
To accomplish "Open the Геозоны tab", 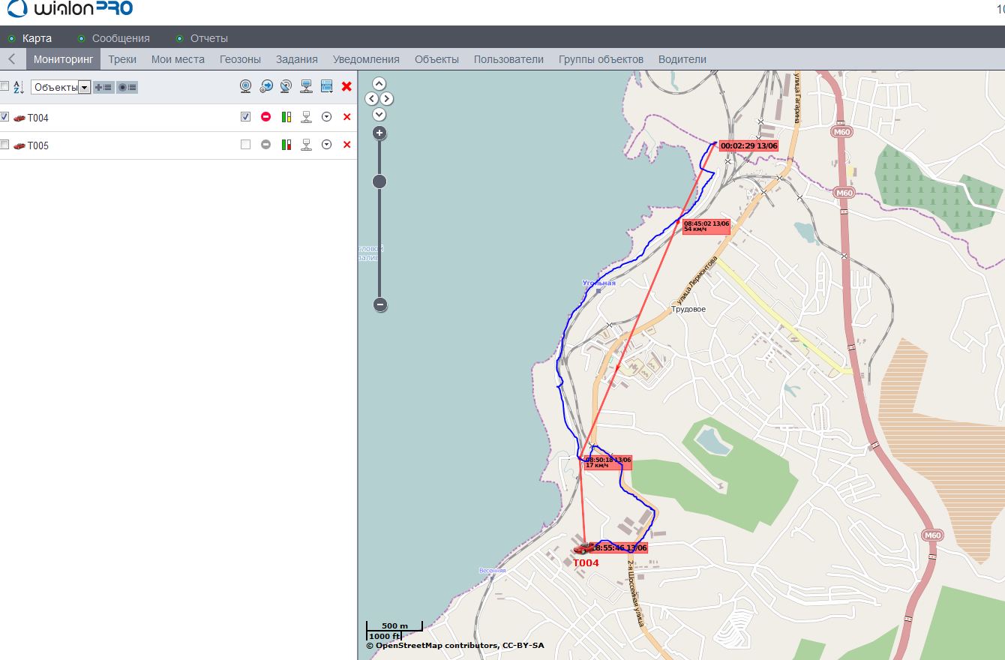I will tap(240, 59).
